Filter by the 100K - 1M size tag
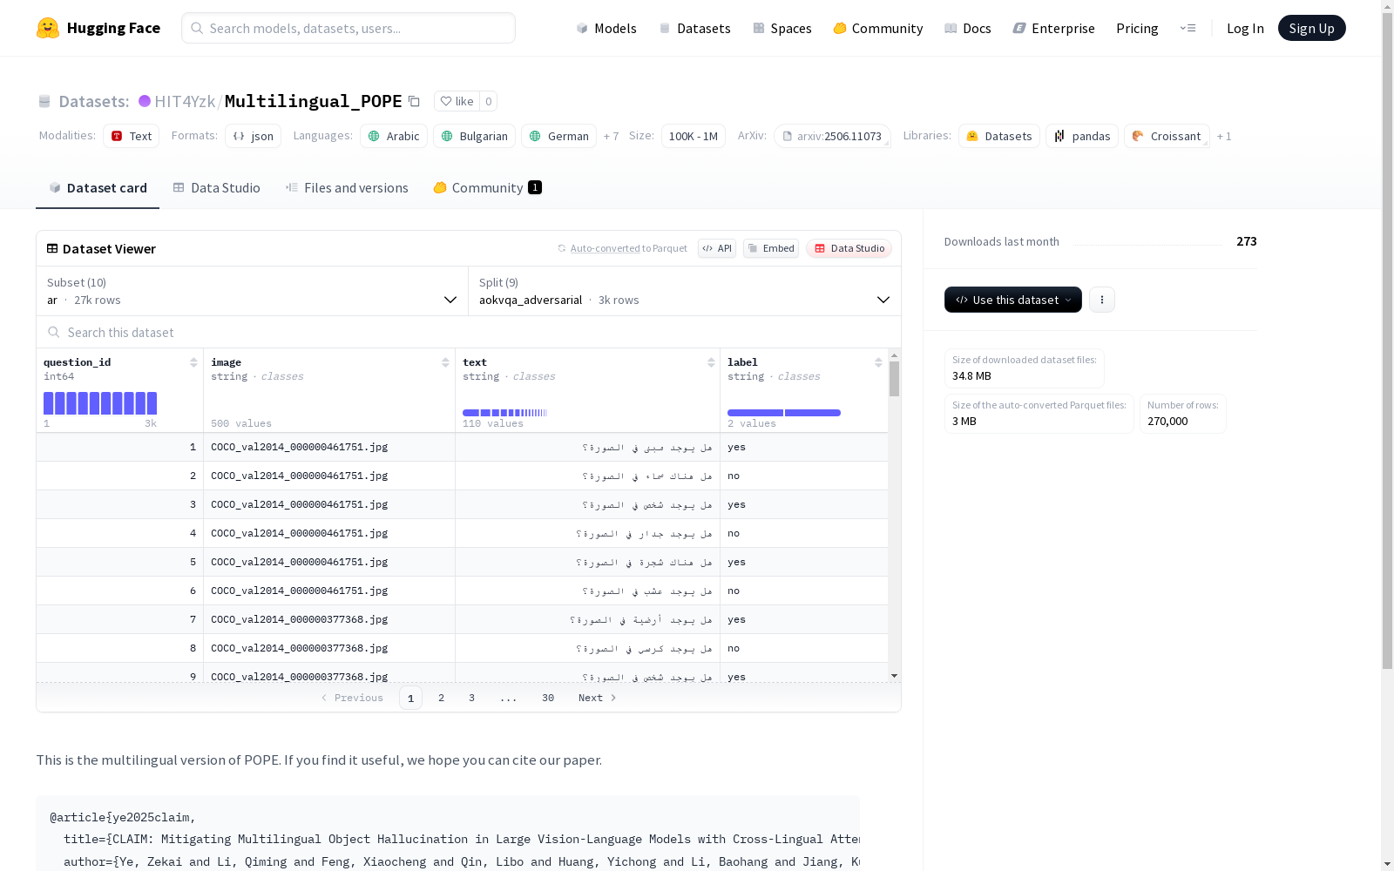The height and width of the screenshot is (871, 1394). pyautogui.click(x=694, y=136)
